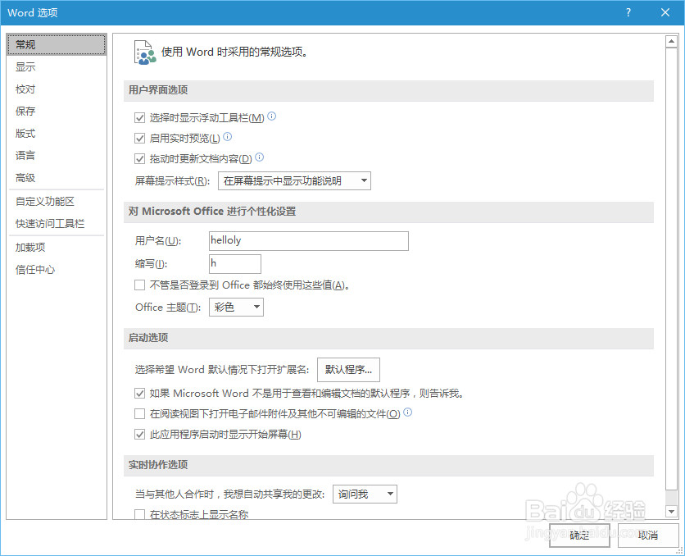Image resolution: width=685 pixels, height=556 pixels.
Task: Open the 信任中心 section
Action: pos(36,269)
